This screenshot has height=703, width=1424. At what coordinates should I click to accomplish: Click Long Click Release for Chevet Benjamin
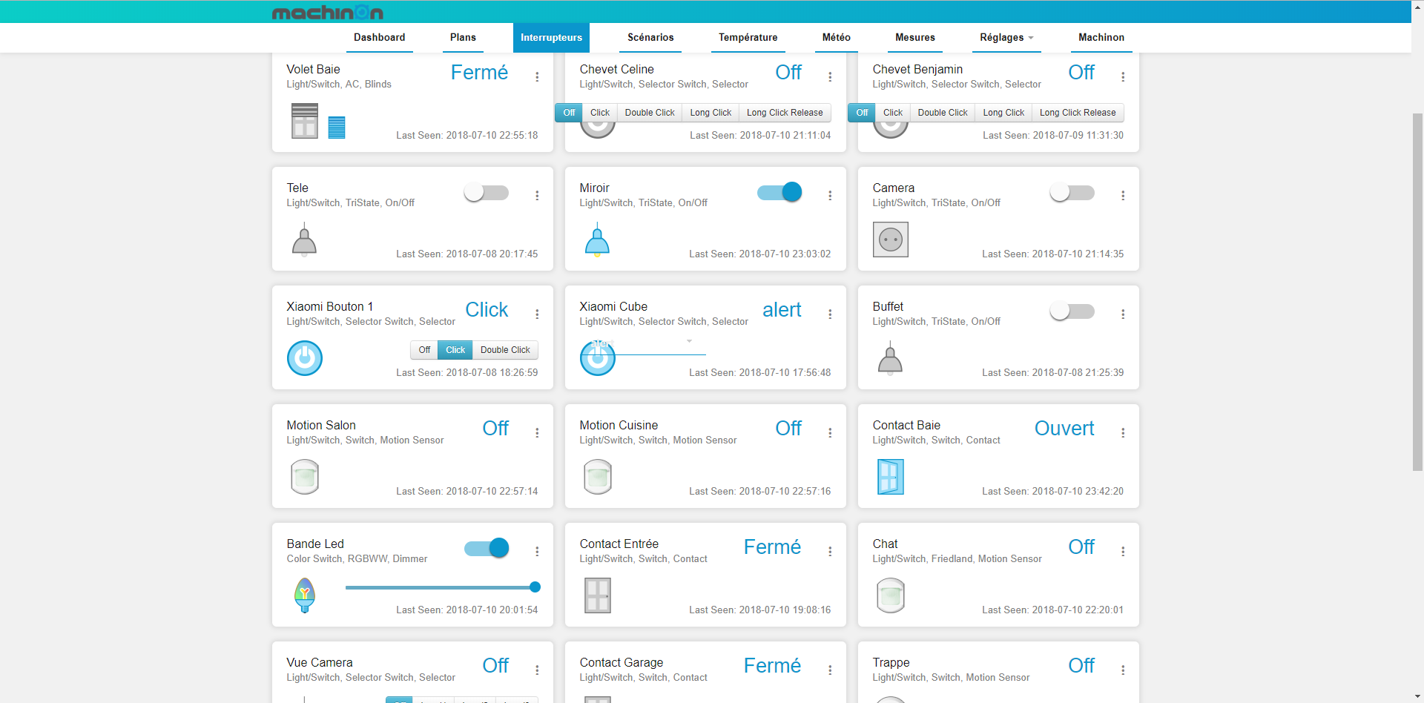coord(1078,113)
